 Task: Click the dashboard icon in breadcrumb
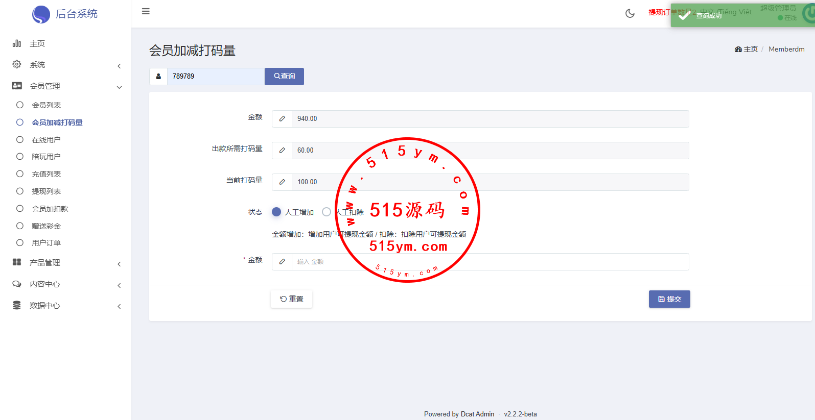coord(738,50)
